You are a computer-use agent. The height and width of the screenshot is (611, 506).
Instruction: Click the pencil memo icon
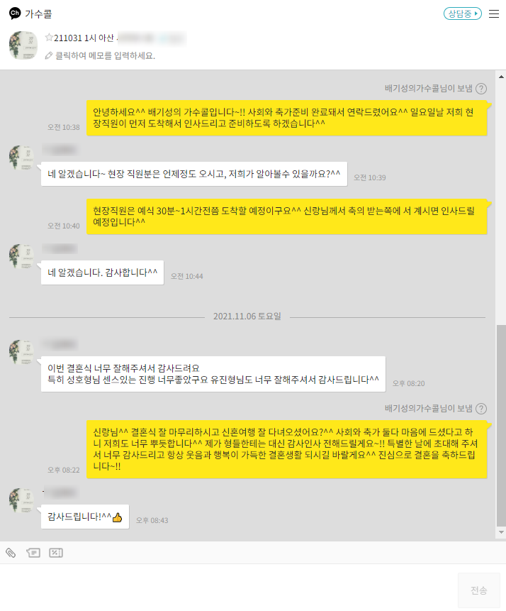(49, 56)
